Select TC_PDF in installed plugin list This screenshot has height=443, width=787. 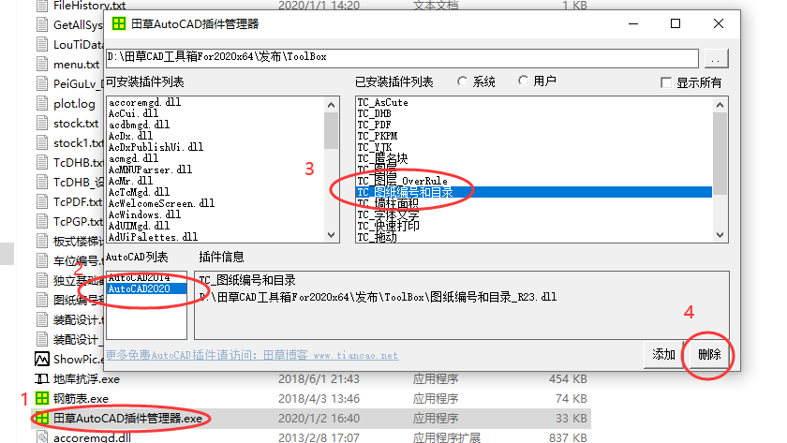click(x=374, y=125)
